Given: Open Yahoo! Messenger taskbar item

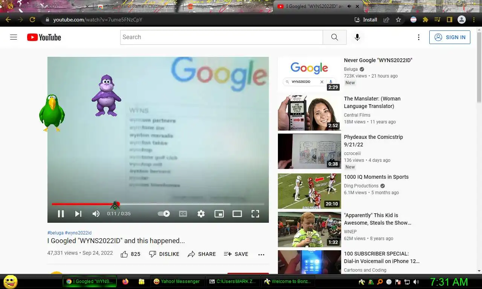Looking at the screenshot, I should click(177, 281).
